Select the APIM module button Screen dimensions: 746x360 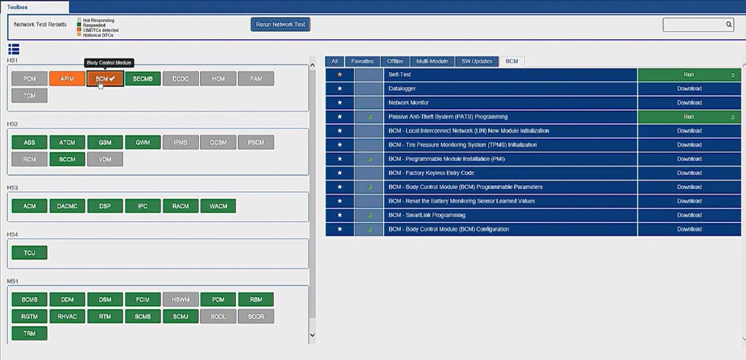tap(67, 79)
